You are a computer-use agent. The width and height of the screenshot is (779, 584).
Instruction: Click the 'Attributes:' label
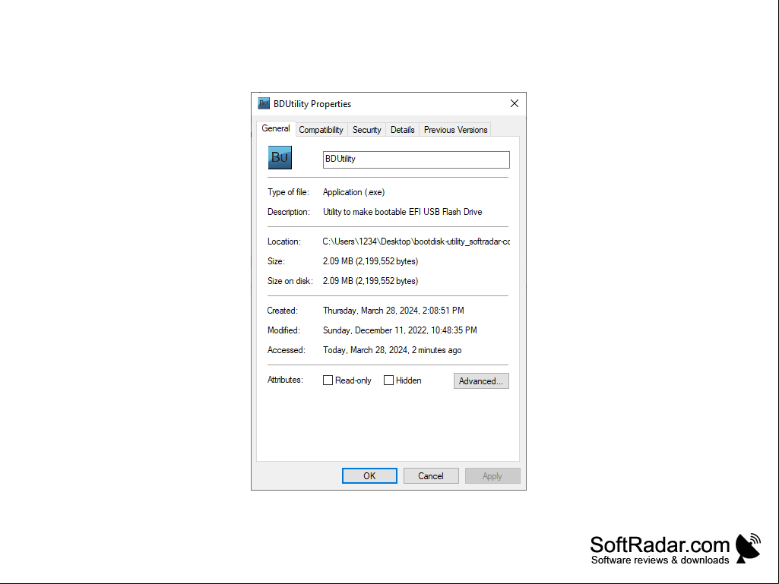pos(285,380)
